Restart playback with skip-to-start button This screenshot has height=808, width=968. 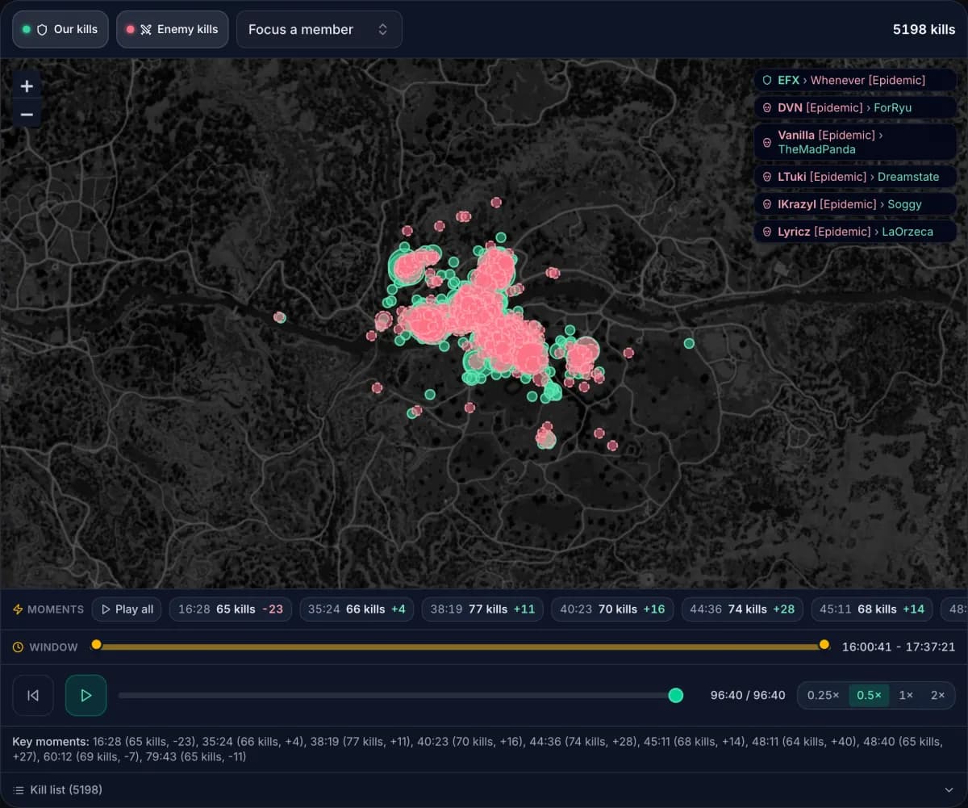tap(33, 695)
